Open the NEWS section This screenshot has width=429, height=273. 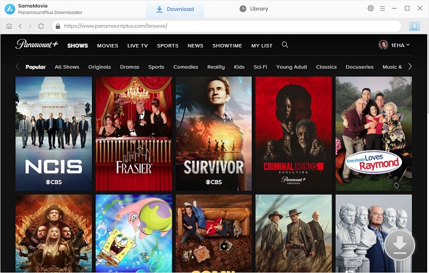(x=196, y=46)
